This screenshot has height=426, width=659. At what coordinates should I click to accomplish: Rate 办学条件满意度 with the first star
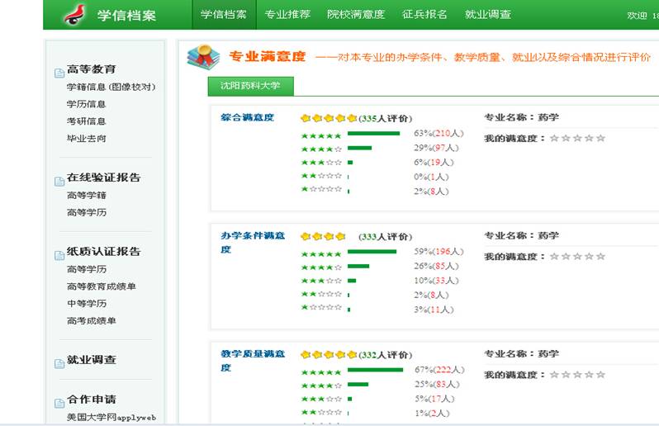[554, 257]
